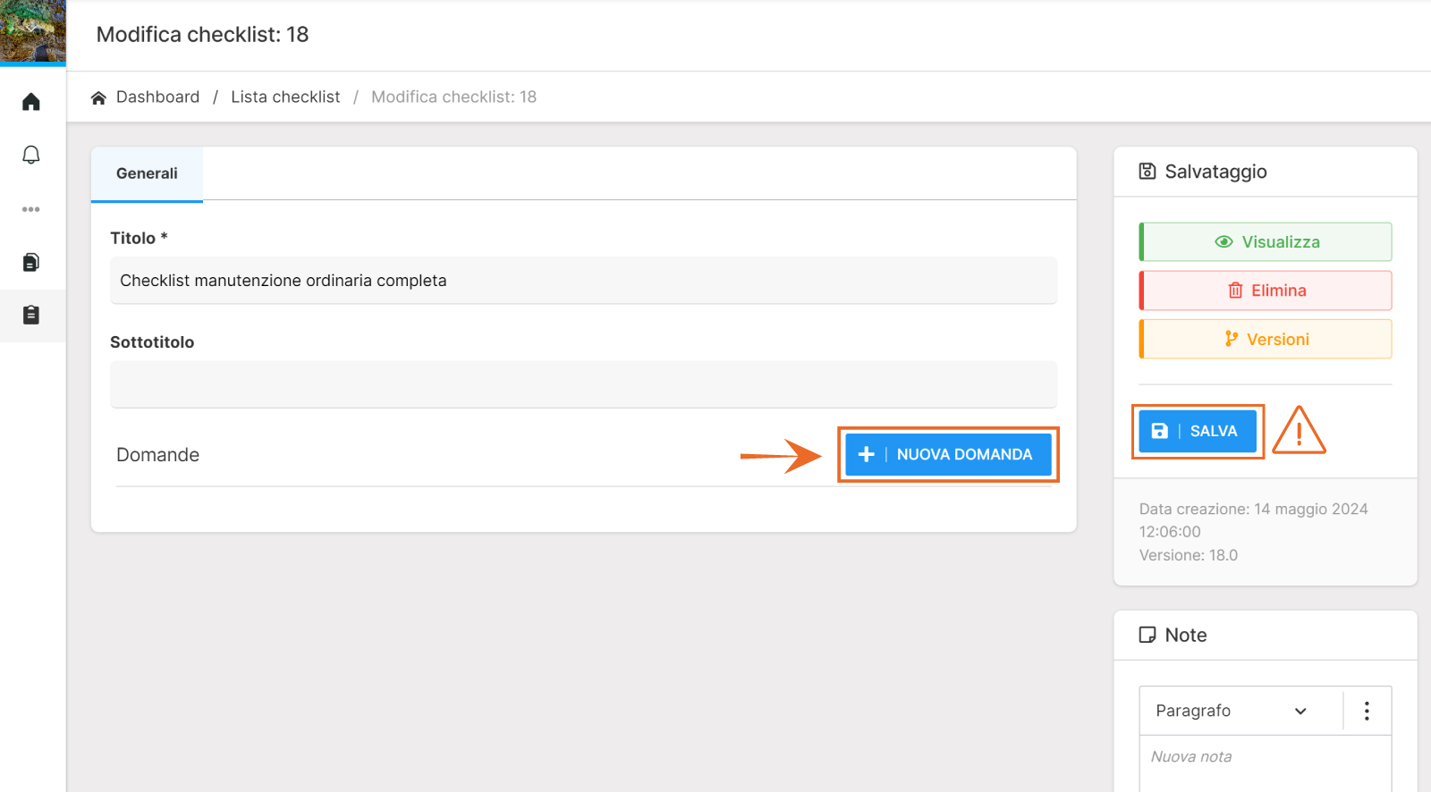Focus the Sottotitolo text field
This screenshot has height=792, width=1431.
(x=583, y=384)
